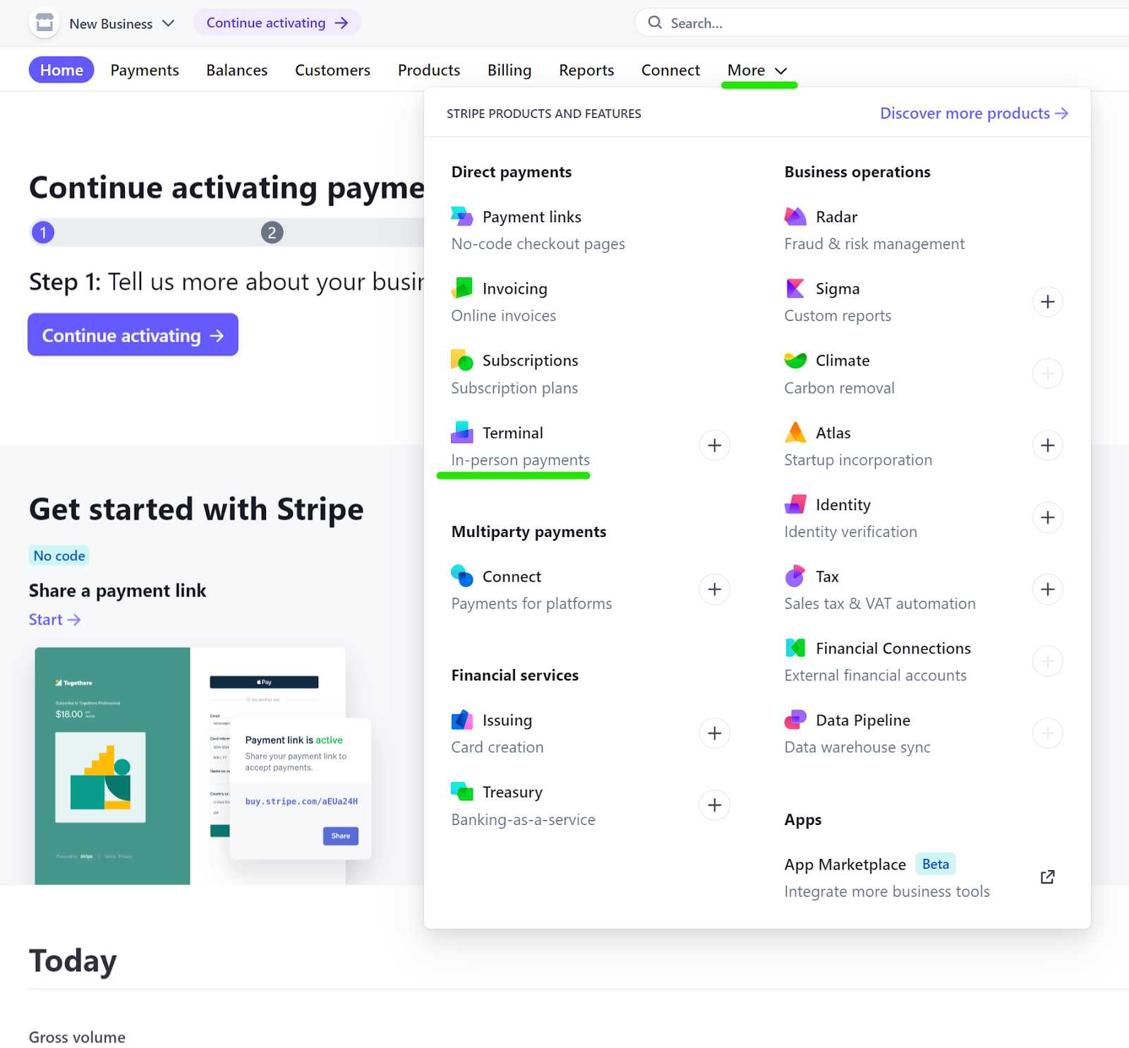1129x1048 pixels.
Task: Click step 1 marker on progress bar
Action: click(43, 232)
